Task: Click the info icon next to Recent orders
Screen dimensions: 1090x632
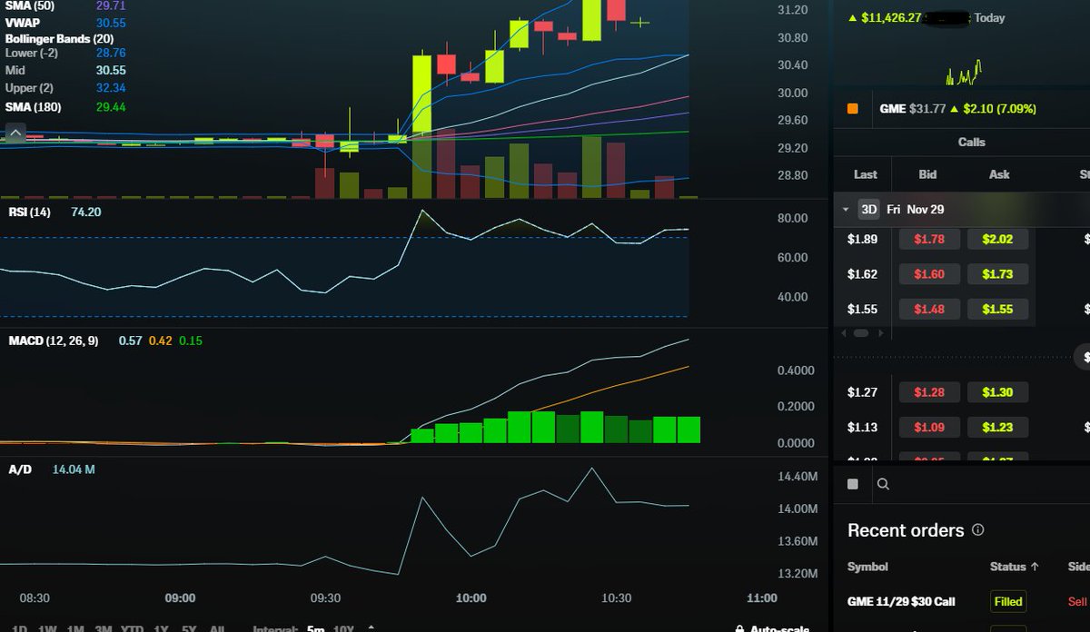Action: coord(977,529)
